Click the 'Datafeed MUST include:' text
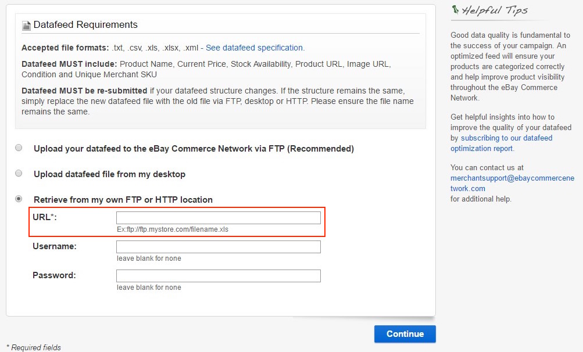583x352 pixels. (69, 64)
